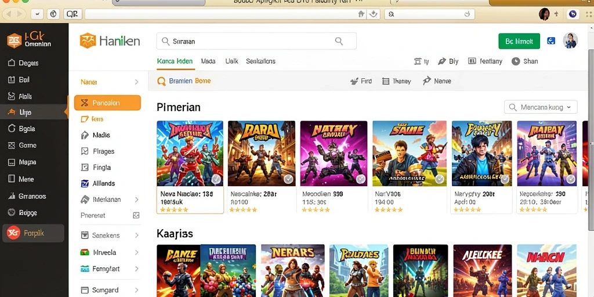The width and height of the screenshot is (594, 297).
Task: Open the SAME game thumbnail
Action: click(x=410, y=153)
